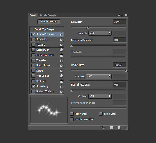Toggle the lock icon for Transfer

[x=62, y=60]
